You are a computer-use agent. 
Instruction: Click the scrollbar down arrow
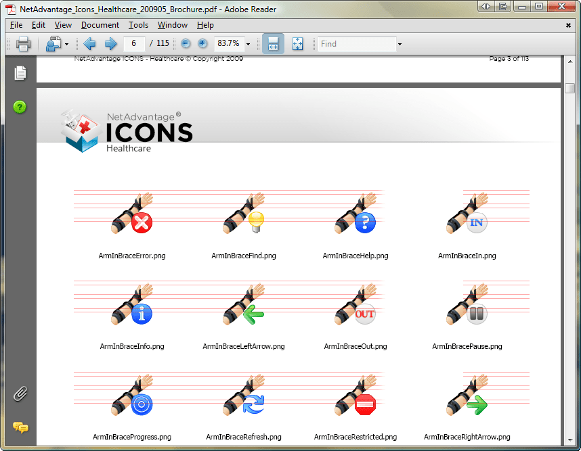pos(570,440)
